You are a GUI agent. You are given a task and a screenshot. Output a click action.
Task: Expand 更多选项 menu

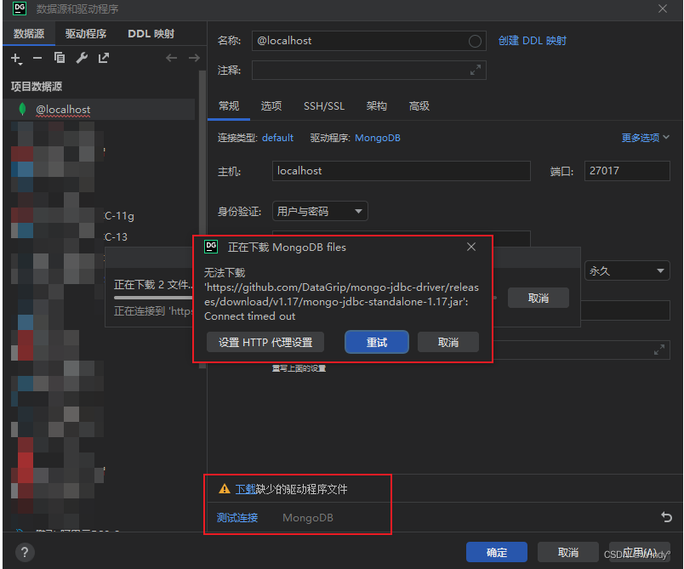[x=645, y=138]
